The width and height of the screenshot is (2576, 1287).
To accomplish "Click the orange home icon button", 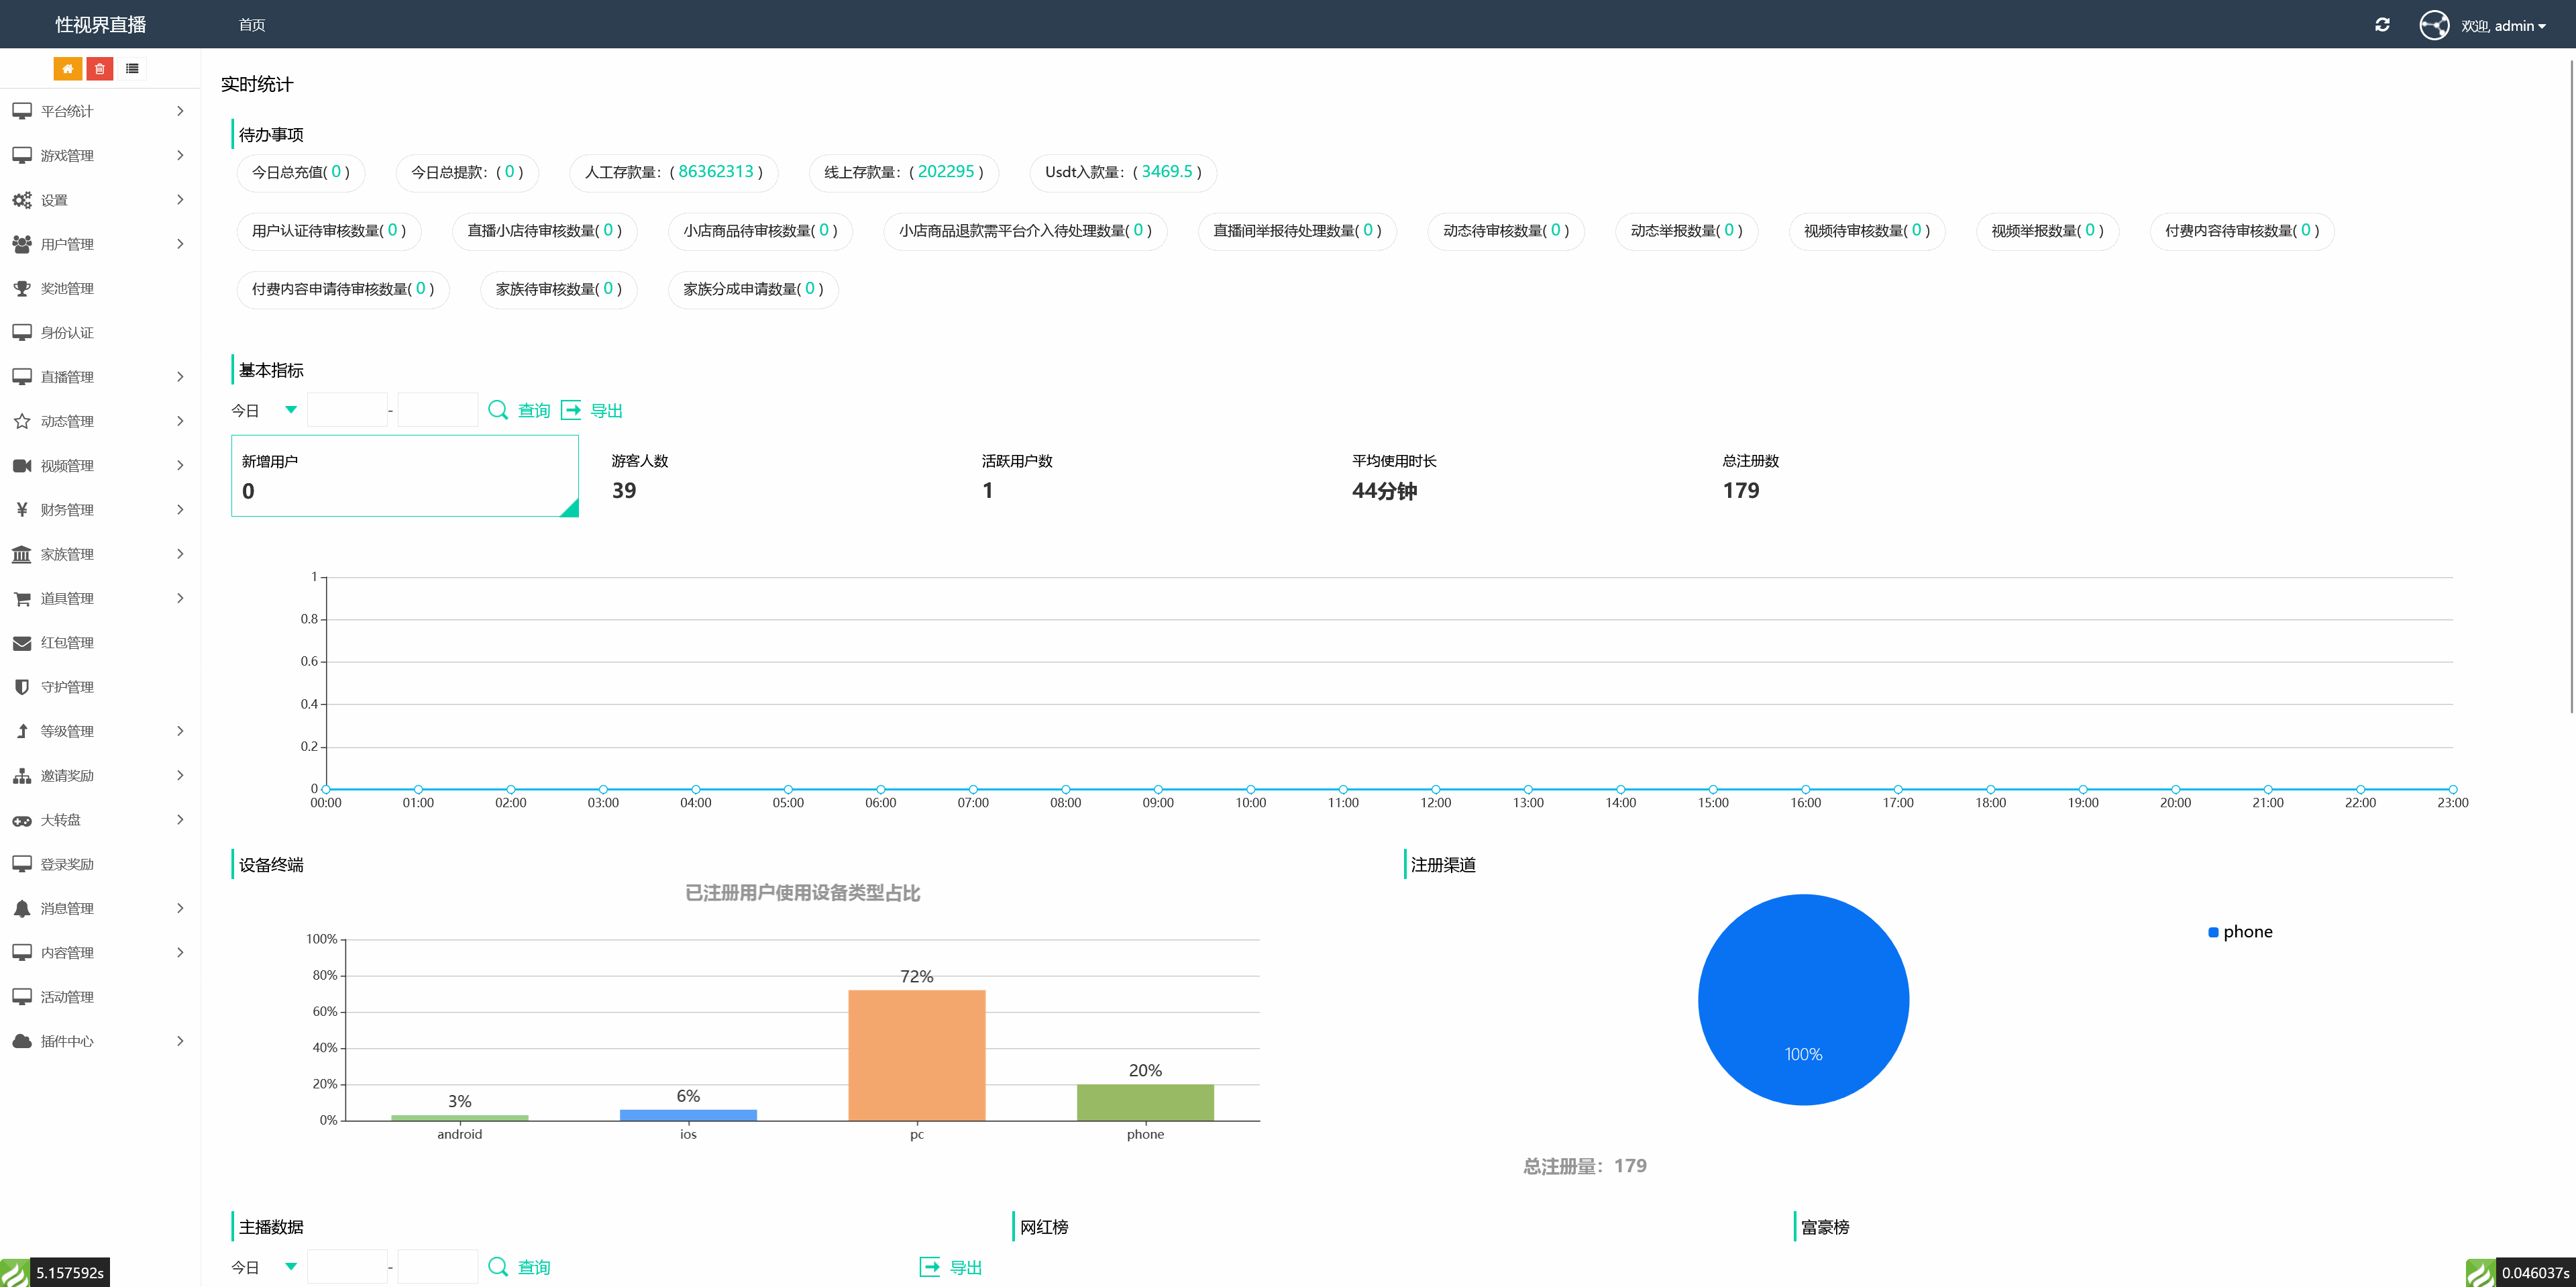I will (x=67, y=69).
